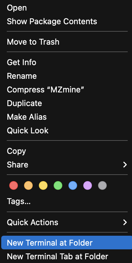Viewport: 132px width, 263px height.
Task: Apply the purple tag color
Action: tap(88, 185)
